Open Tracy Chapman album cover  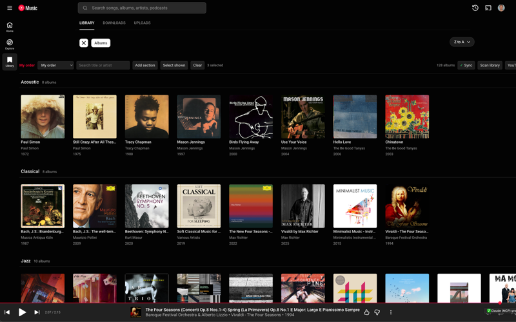(147, 117)
